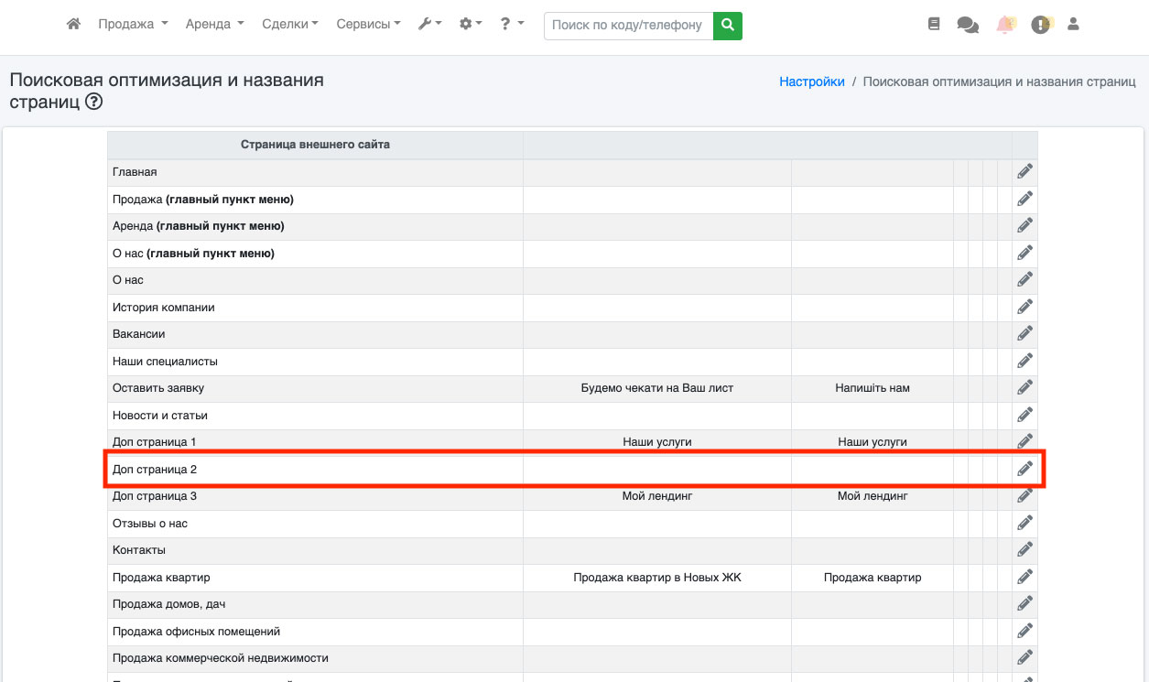This screenshot has width=1149, height=682.
Task: Edit the Продажа квартир row
Action: tap(1024, 577)
